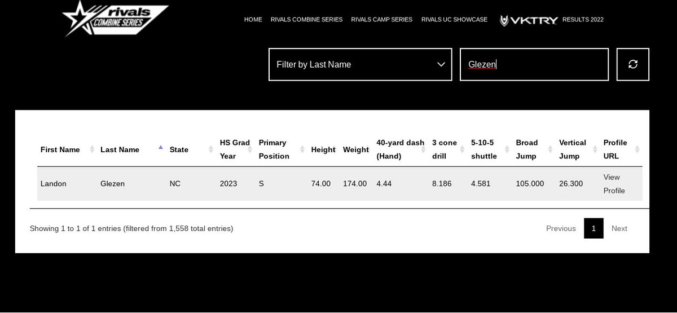
Task: Sort table by 5-10-5 shuttle column
Action: coord(490,149)
